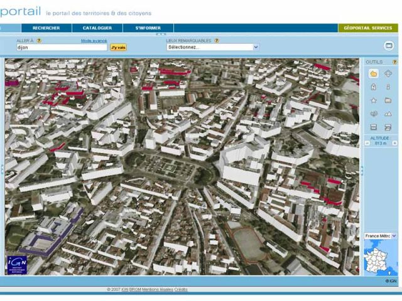Select the orange hand pan tool
402x301 pixels.
[374, 74]
